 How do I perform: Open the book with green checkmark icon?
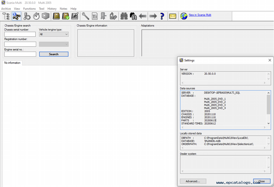pos(65,16)
